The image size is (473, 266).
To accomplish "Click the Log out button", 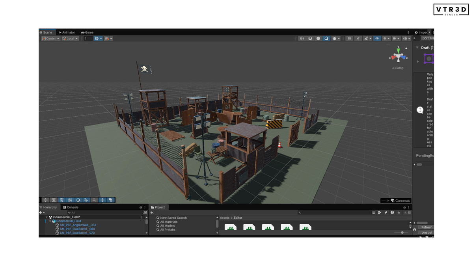I will [426, 233].
